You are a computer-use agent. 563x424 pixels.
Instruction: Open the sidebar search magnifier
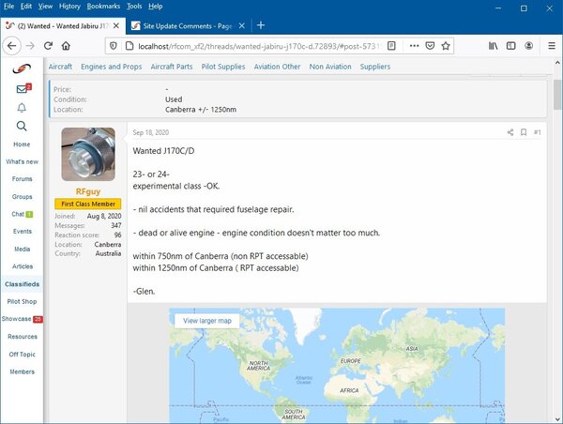coord(22,127)
